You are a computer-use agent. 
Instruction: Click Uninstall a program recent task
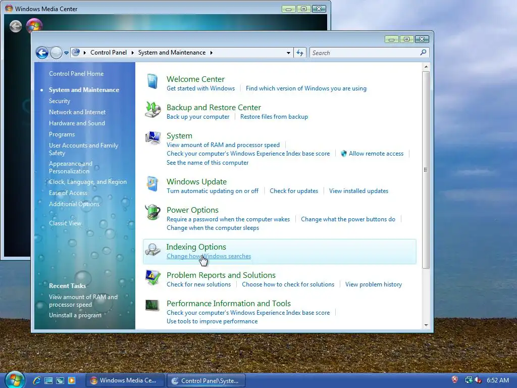pos(75,315)
